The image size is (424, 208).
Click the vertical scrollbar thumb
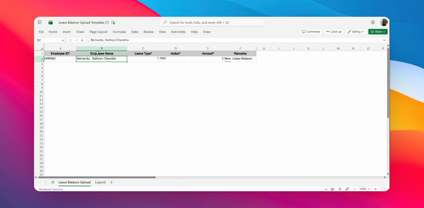coord(388,83)
